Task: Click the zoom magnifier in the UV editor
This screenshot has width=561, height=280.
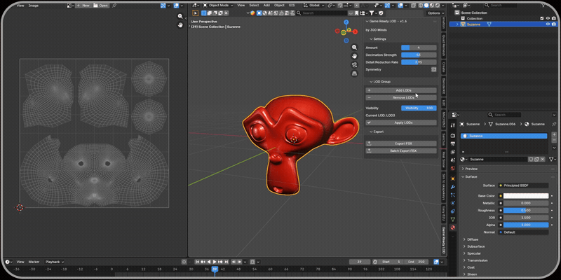Action: (x=181, y=16)
